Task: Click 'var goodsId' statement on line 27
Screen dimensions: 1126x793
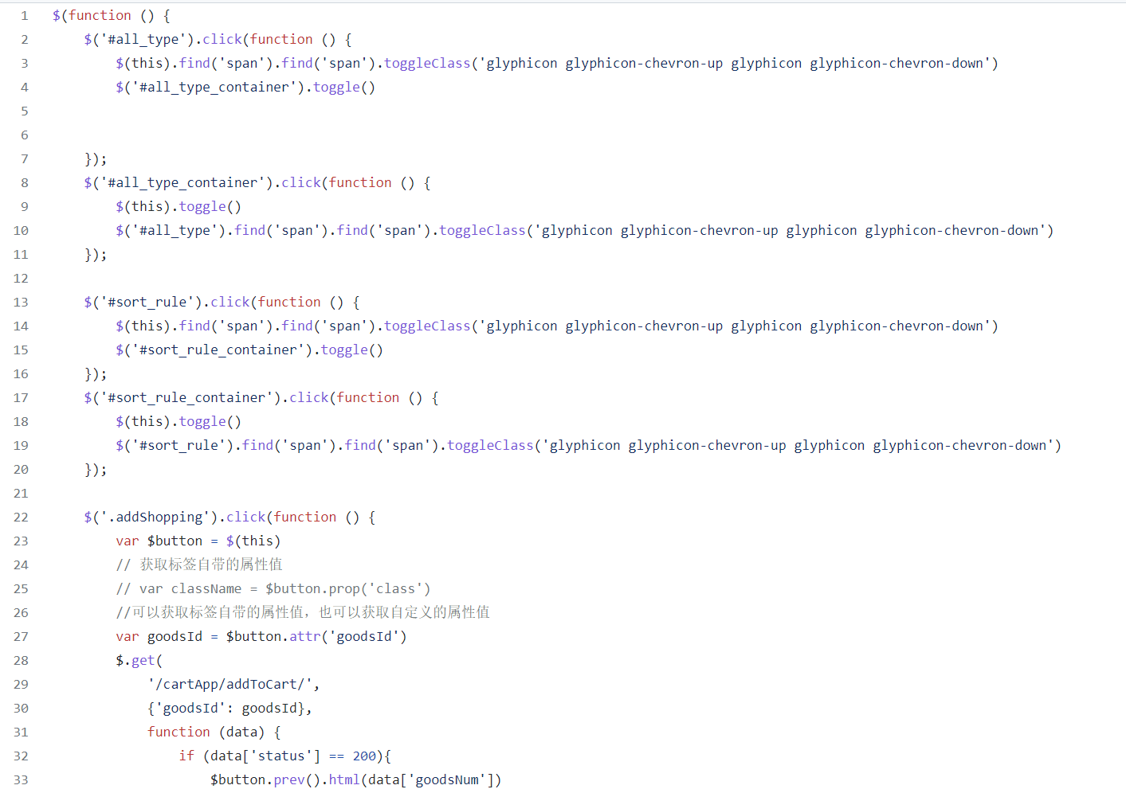Action: click(x=261, y=637)
